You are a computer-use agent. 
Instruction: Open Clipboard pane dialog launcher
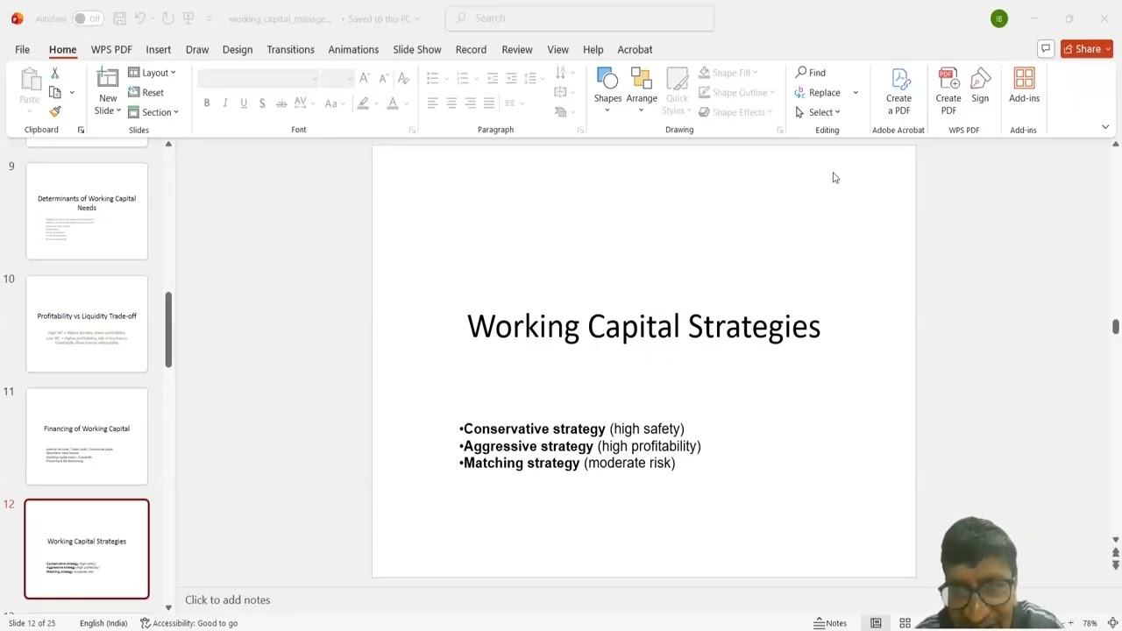click(x=81, y=130)
